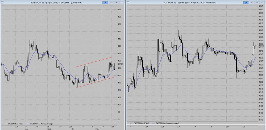Select the lower red trend line on daily chart
The image size is (266, 130).
(95, 82)
